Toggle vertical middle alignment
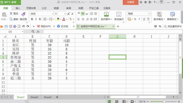This screenshot has height=103, width=183. coord(83,14)
